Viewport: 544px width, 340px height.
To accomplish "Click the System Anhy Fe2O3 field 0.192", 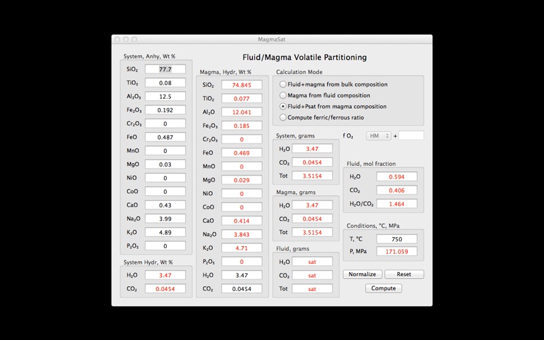I will pyautogui.click(x=165, y=110).
